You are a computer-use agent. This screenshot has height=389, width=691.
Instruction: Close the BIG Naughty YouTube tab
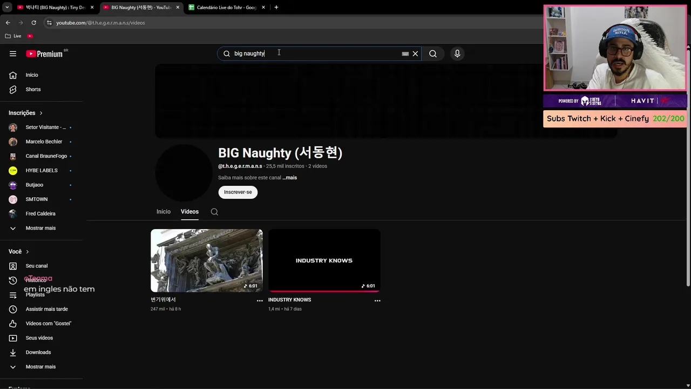tap(178, 8)
